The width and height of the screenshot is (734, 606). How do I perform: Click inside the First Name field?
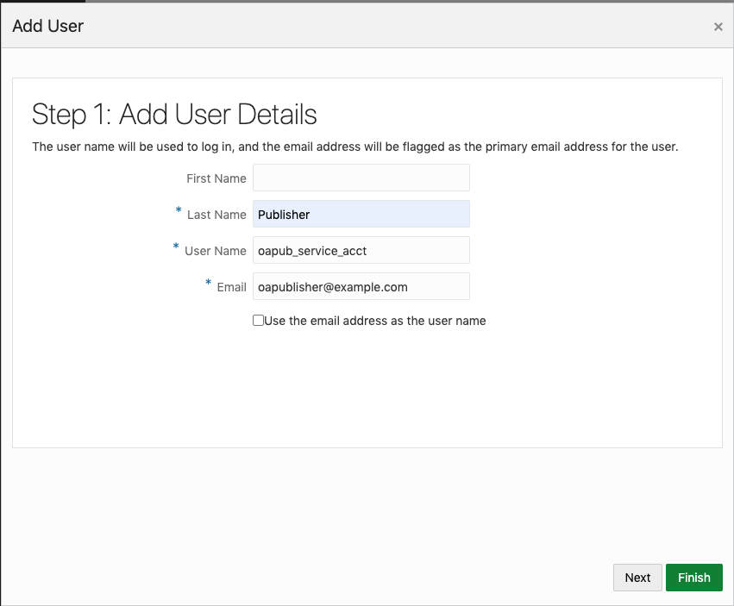point(361,178)
